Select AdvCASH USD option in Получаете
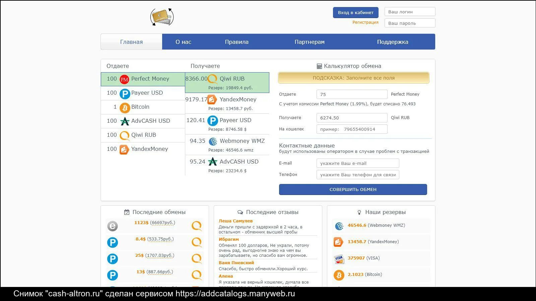This screenshot has height=301, width=536. (227, 165)
